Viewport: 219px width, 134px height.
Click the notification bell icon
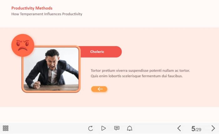(x=130, y=128)
